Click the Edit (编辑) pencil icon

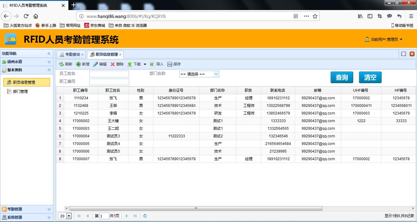96,64
